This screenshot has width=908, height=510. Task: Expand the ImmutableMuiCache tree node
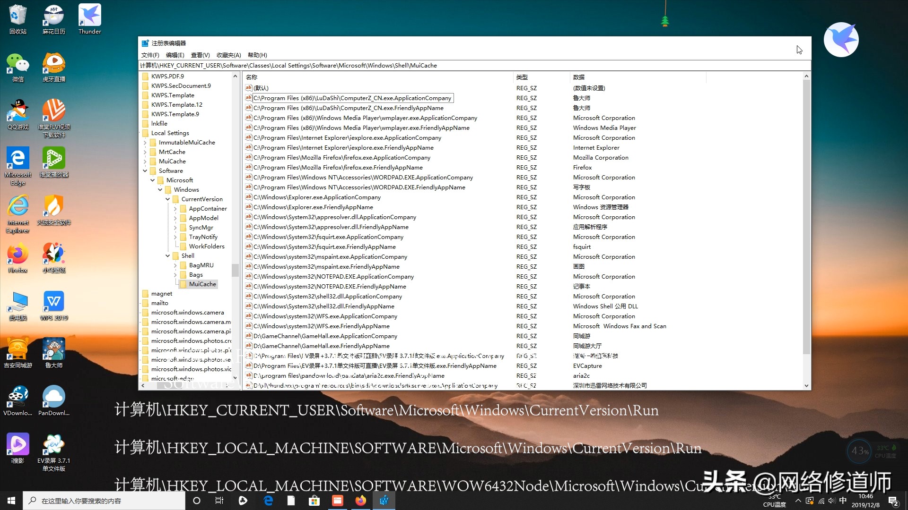click(145, 142)
